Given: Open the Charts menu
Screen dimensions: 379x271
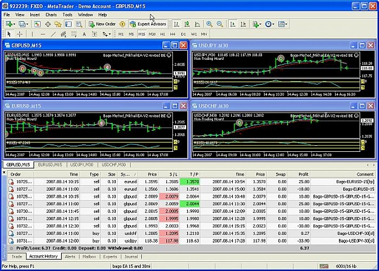Looking at the screenshot, I should (x=52, y=15).
